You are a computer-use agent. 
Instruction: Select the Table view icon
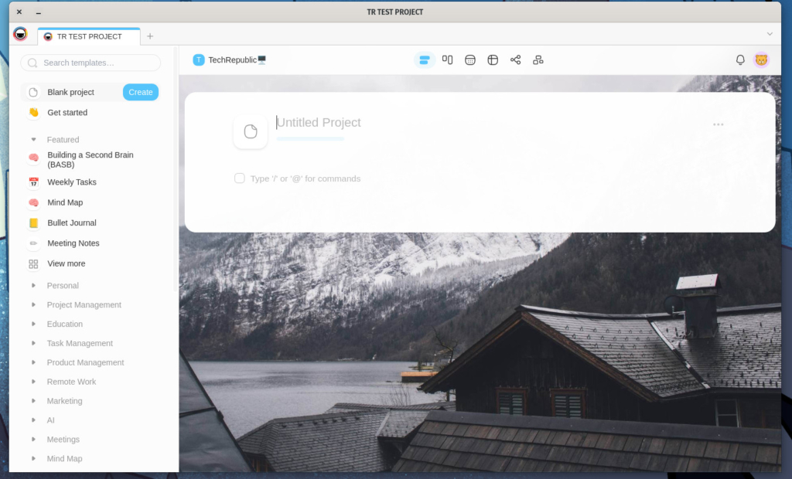(x=493, y=60)
